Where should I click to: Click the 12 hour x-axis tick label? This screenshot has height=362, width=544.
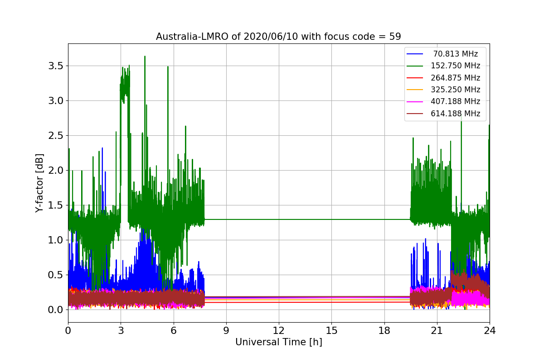coord(279,330)
